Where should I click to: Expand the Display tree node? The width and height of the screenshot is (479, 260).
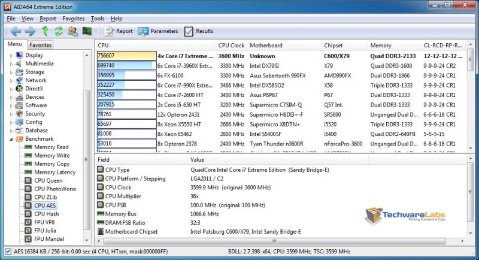[11, 56]
